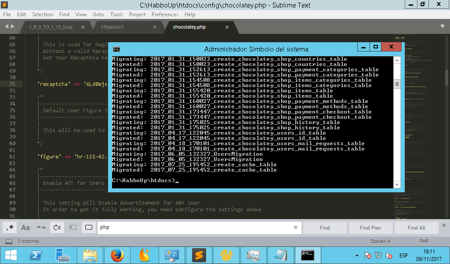Toggle highlight matches option
This screenshot has width=450, height=264.
point(89,227)
